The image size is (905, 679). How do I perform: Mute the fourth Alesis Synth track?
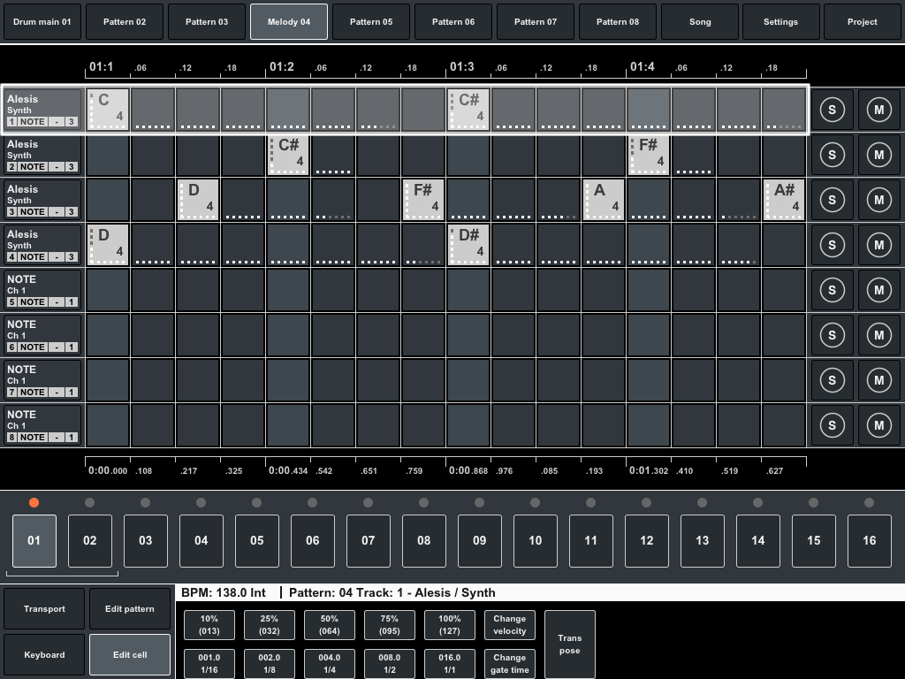point(878,244)
